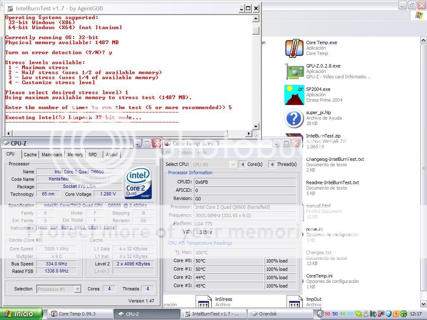Select the prime.ini file
The height and width of the screenshot is (320, 427).
coord(314,230)
